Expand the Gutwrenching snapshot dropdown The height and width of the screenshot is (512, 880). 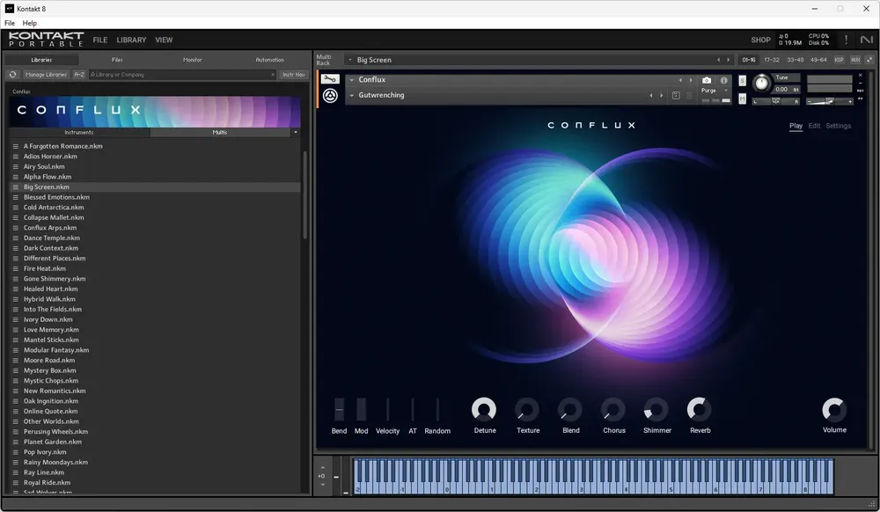(x=352, y=95)
